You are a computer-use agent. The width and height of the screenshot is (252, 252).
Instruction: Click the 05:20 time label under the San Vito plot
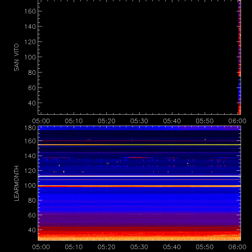coord(106,121)
